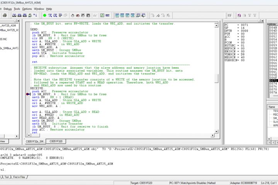Select address 0050 in the disassembly list
The height and width of the screenshot is (185, 278).
273,34
